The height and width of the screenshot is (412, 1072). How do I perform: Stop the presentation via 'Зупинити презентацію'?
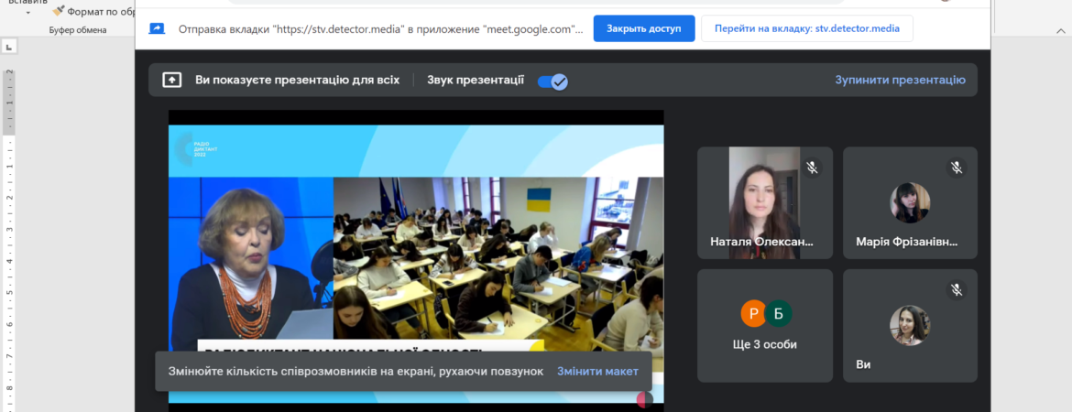pyautogui.click(x=900, y=80)
